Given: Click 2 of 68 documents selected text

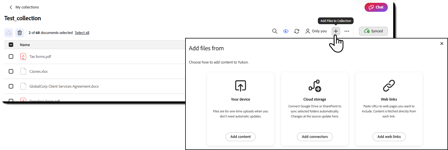Looking at the screenshot, I should (x=51, y=33).
